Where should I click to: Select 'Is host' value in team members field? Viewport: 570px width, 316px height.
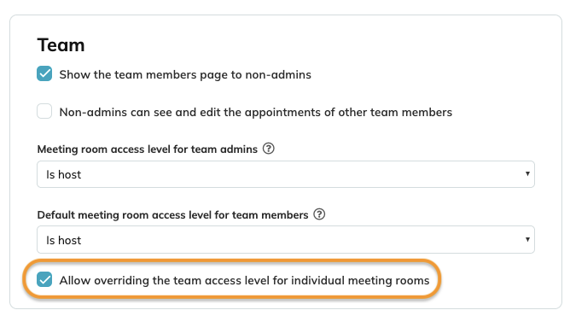(64, 240)
